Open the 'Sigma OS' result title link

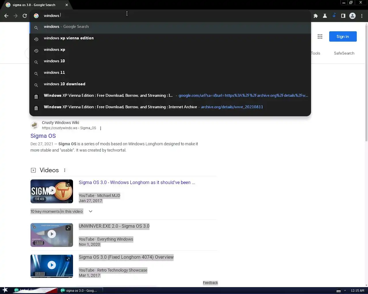tap(43, 136)
